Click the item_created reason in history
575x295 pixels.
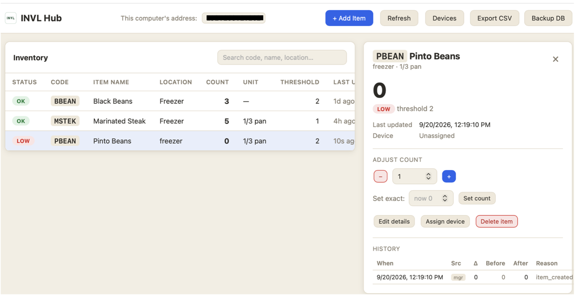(554, 277)
